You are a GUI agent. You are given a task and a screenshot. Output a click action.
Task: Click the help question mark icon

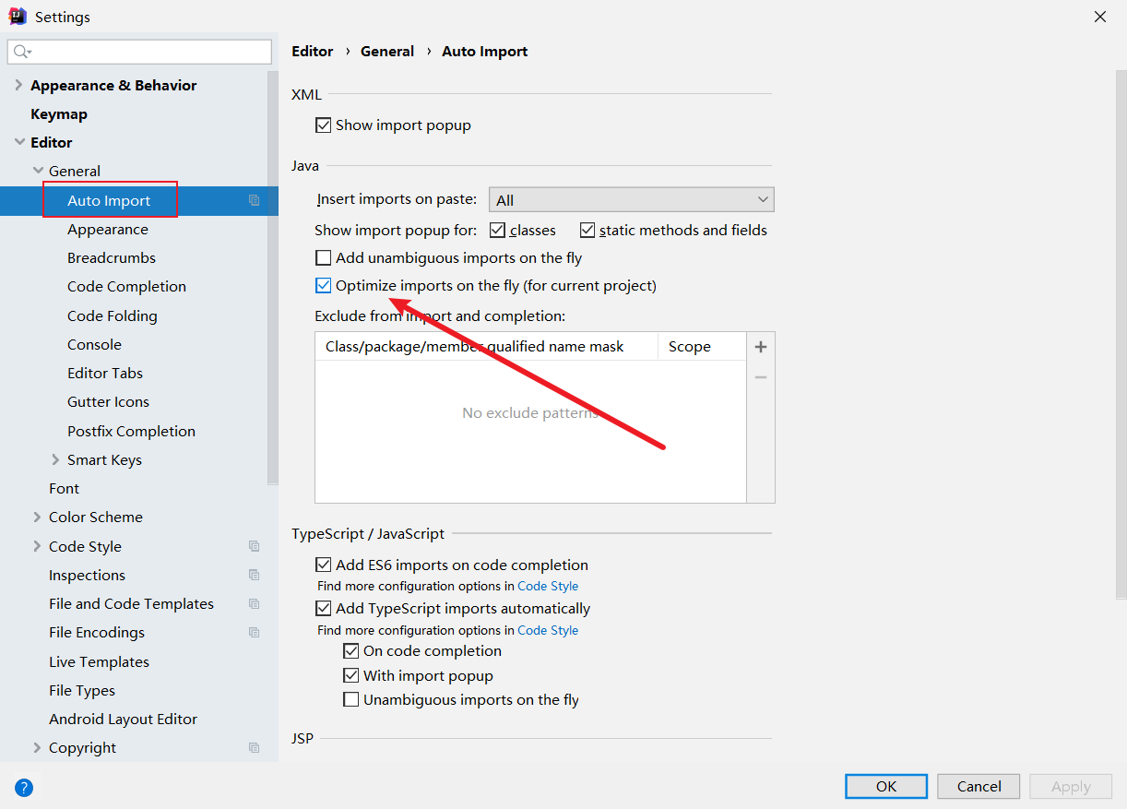click(24, 787)
